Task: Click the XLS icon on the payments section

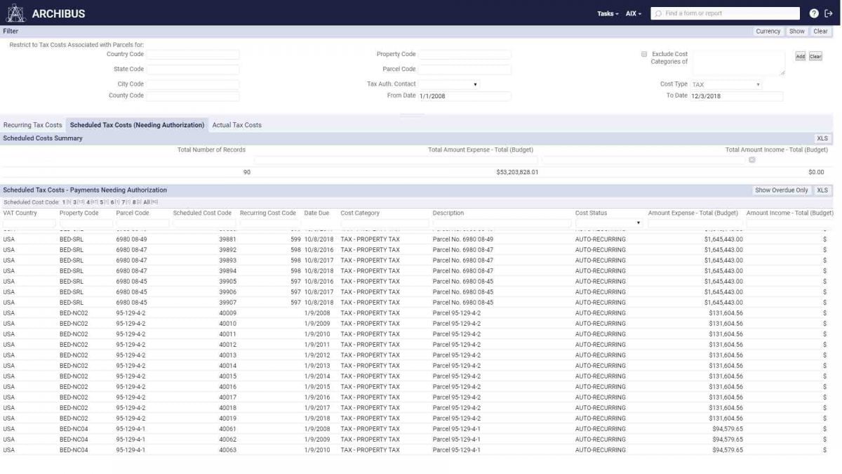Action: (x=821, y=190)
